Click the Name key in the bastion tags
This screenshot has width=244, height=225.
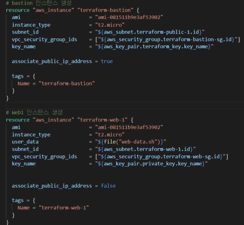coord(24,84)
